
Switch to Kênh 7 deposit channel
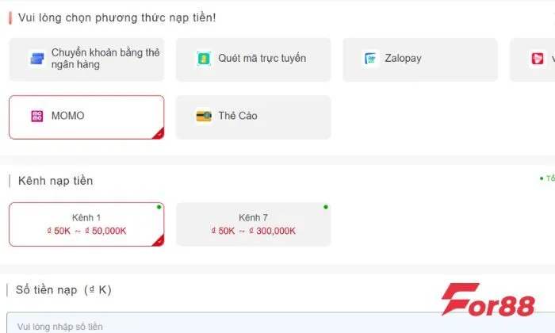253,224
